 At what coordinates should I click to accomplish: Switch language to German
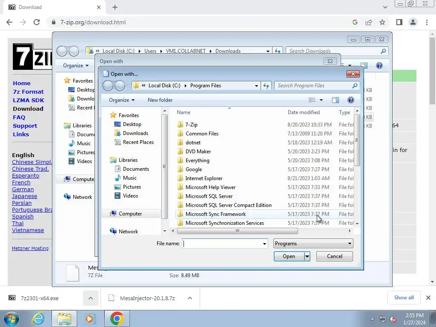click(x=23, y=189)
